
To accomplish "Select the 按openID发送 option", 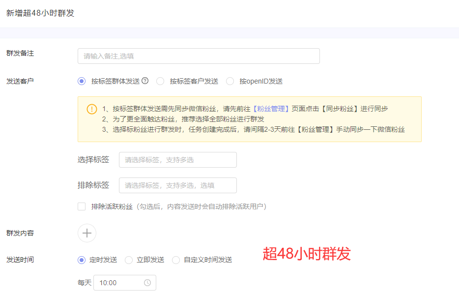I will click(x=230, y=81).
